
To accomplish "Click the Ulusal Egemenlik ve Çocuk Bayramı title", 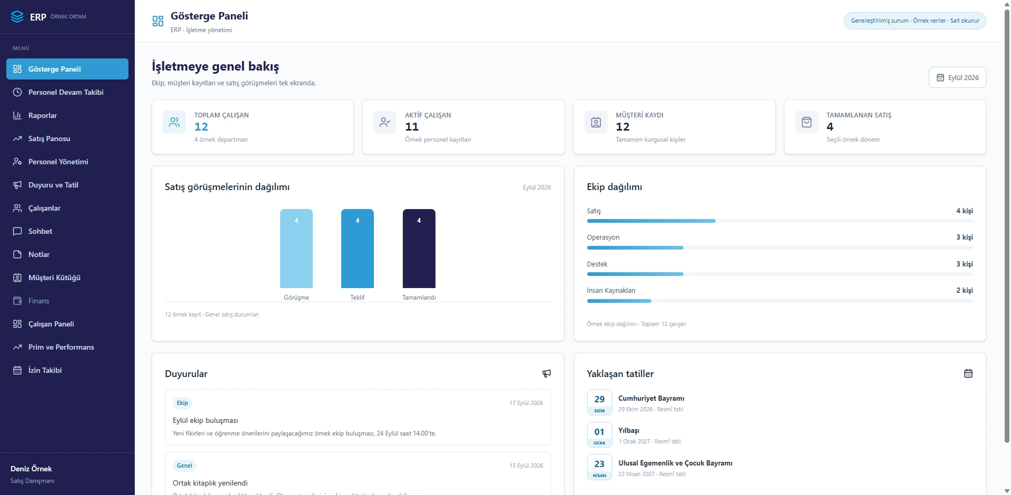I will coord(676,463).
